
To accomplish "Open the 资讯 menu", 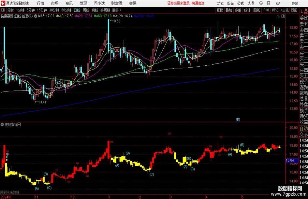I will tap(69, 3).
